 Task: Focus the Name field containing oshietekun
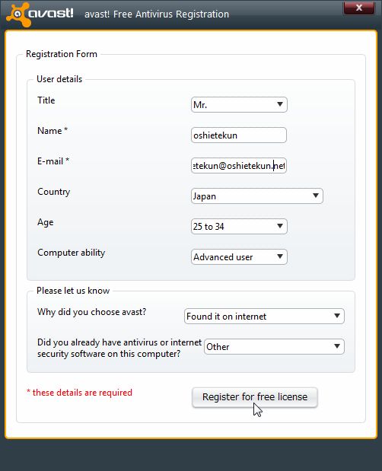pos(239,135)
